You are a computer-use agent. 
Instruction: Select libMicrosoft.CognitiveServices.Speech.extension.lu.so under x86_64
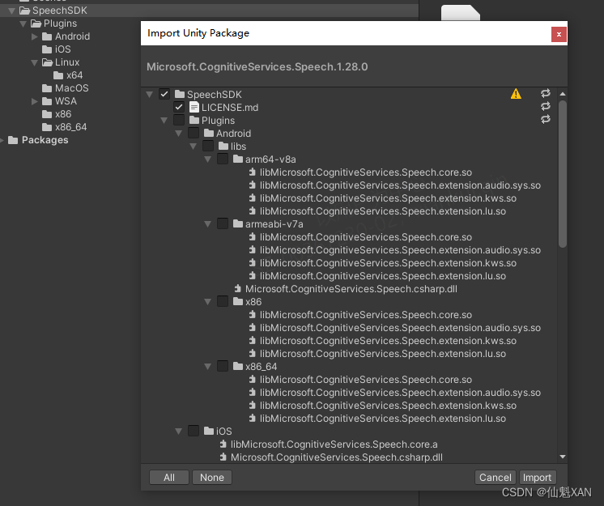(383, 419)
